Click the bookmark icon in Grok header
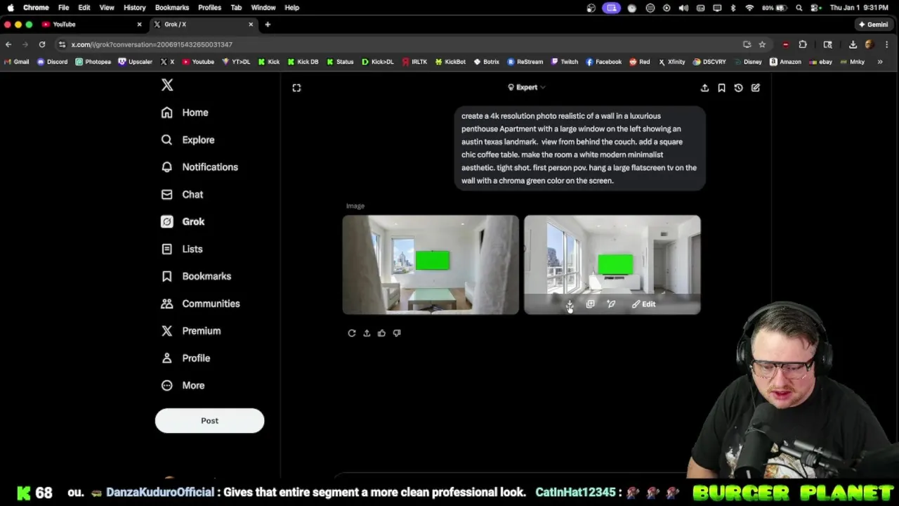Screen dimensions: 899x506 pyautogui.click(x=721, y=88)
